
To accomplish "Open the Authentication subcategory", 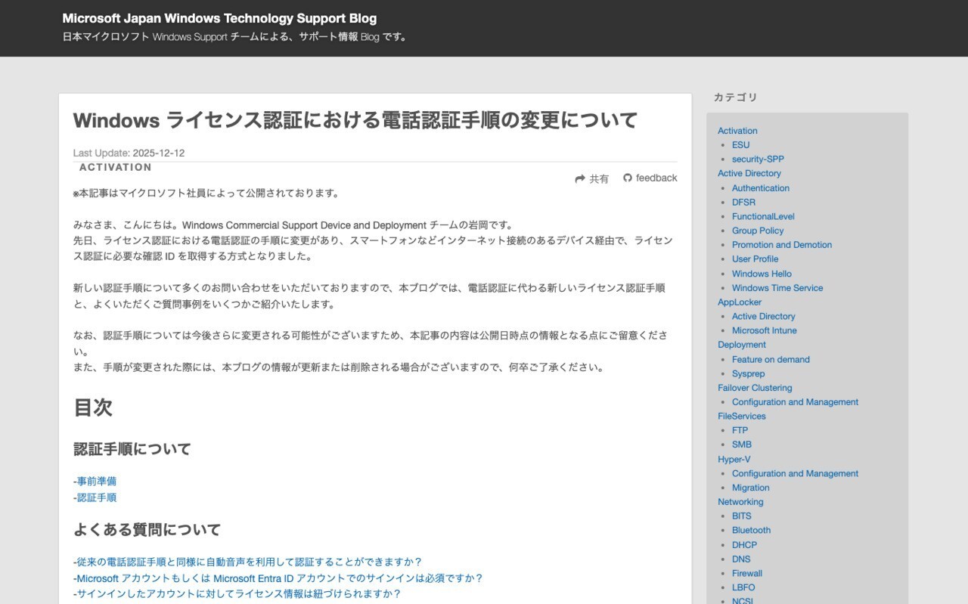I will click(x=761, y=187).
